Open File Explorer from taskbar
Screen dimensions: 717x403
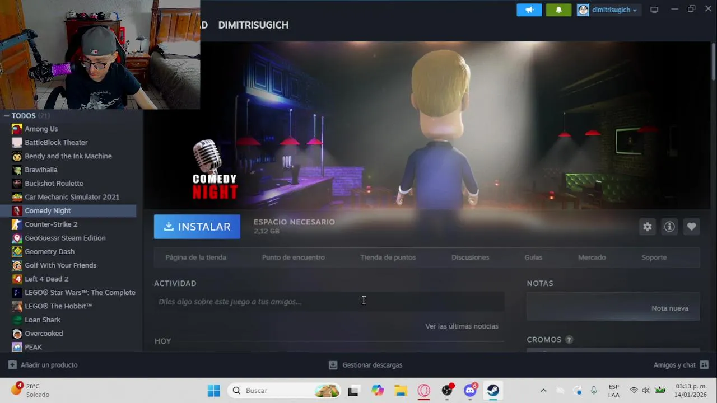click(401, 391)
